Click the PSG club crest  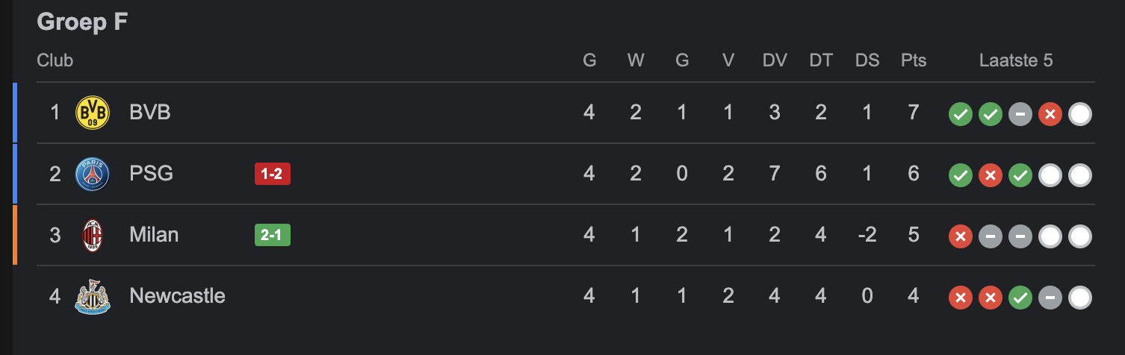click(x=93, y=175)
